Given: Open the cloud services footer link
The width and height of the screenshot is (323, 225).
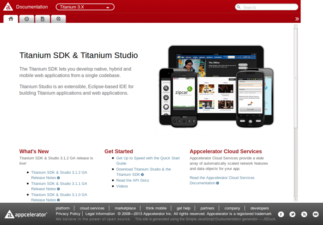Looking at the screenshot, I should 92,208.
